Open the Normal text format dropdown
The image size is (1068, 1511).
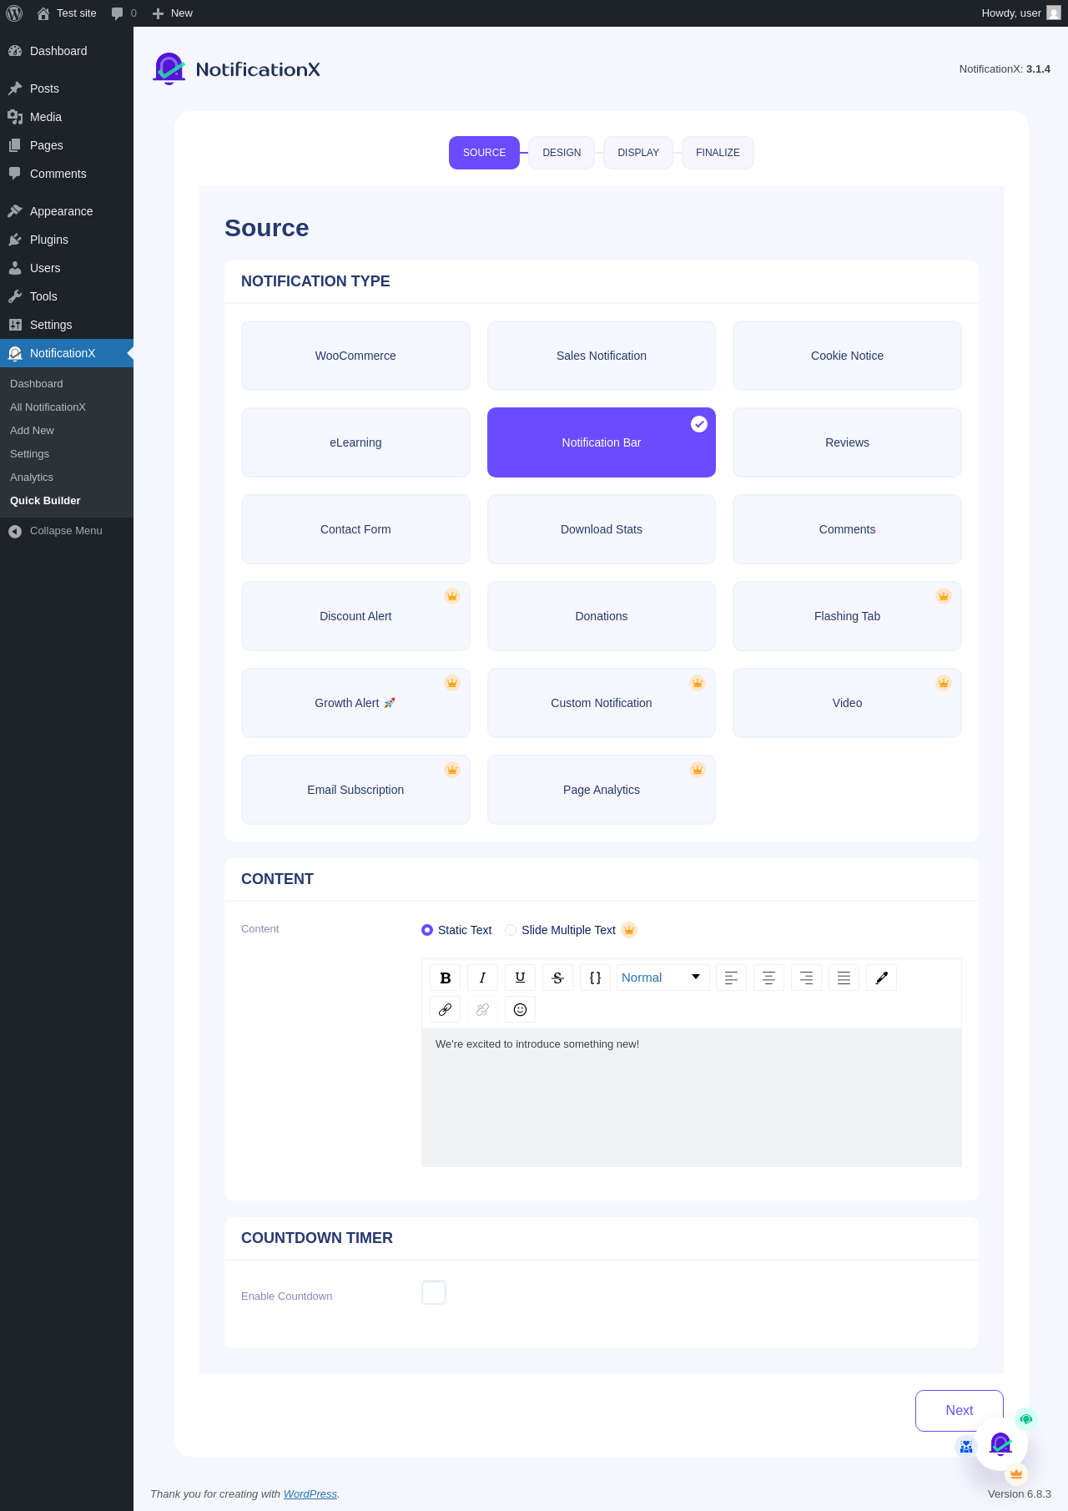[663, 978]
